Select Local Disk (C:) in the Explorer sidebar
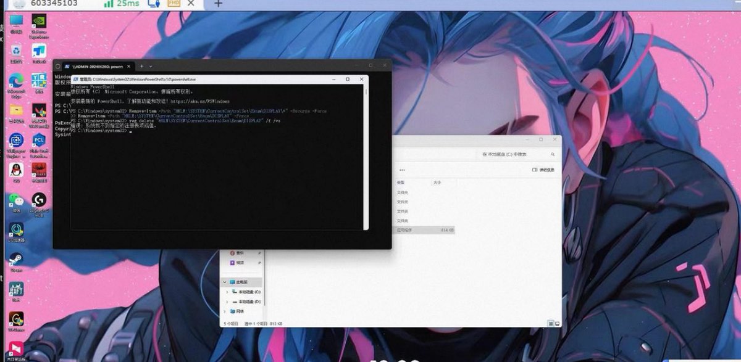Image resolution: width=741 pixels, height=362 pixels. click(x=246, y=292)
